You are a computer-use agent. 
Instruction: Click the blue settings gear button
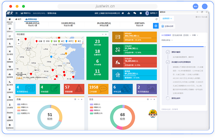[x=155, y=26]
